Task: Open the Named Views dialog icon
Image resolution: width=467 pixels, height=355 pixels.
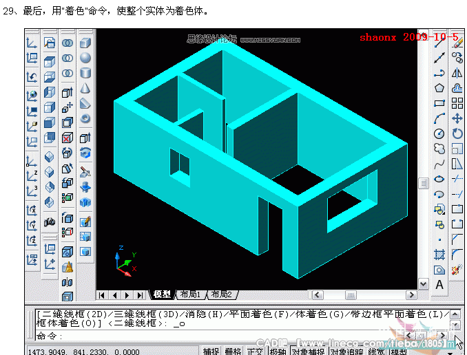Action: (x=50, y=43)
